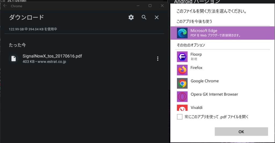The image size is (275, 143).
Task: Choose the Vivaldi icon
Action: (182, 108)
